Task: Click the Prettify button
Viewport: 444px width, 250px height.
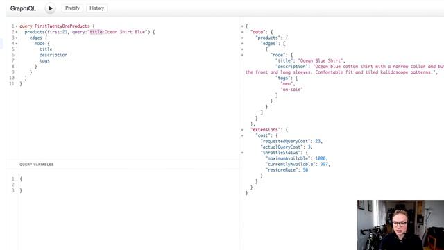Action: point(72,8)
